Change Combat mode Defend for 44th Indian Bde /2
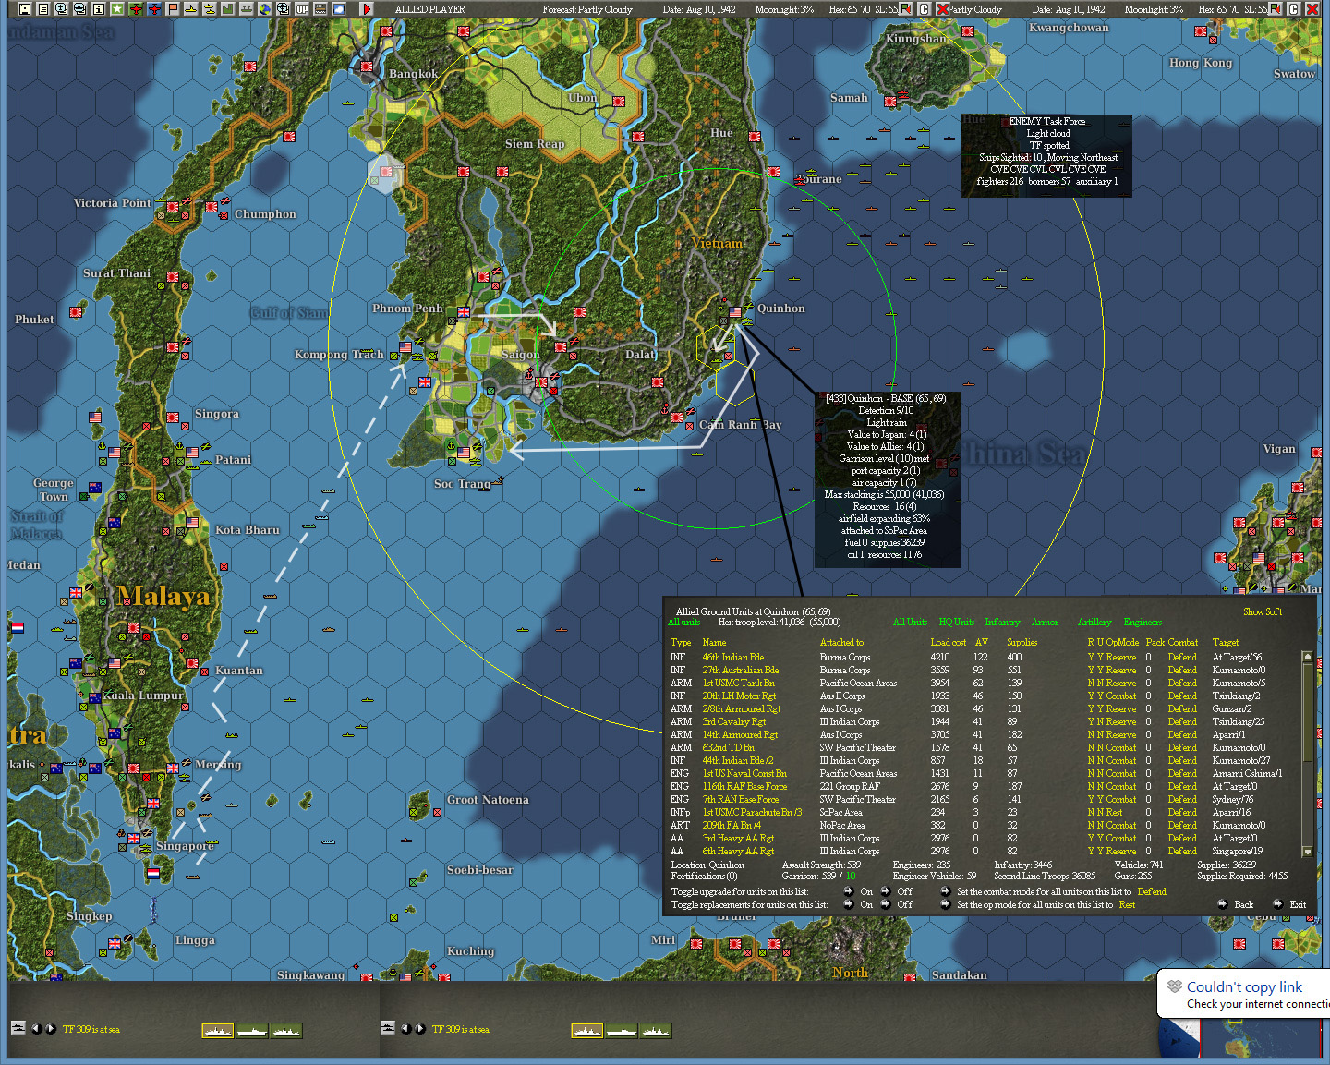This screenshot has width=1330, height=1065. click(x=1182, y=761)
